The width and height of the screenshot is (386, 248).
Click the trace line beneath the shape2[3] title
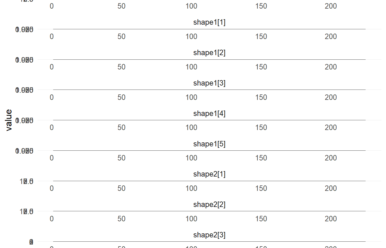point(209,242)
